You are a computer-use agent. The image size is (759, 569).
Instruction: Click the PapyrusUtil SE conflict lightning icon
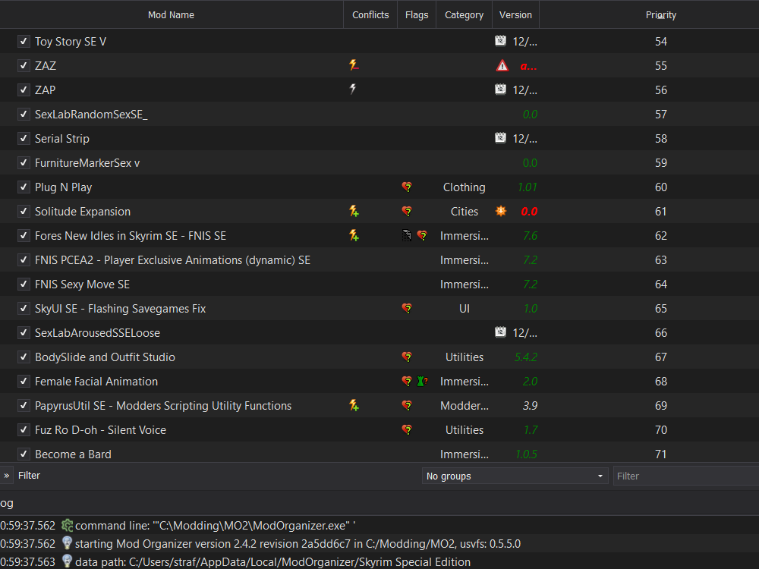click(354, 405)
